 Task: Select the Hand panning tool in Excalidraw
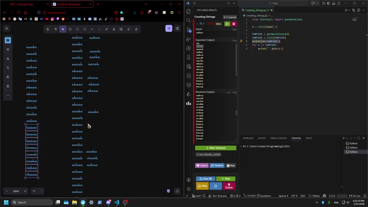coord(55,29)
